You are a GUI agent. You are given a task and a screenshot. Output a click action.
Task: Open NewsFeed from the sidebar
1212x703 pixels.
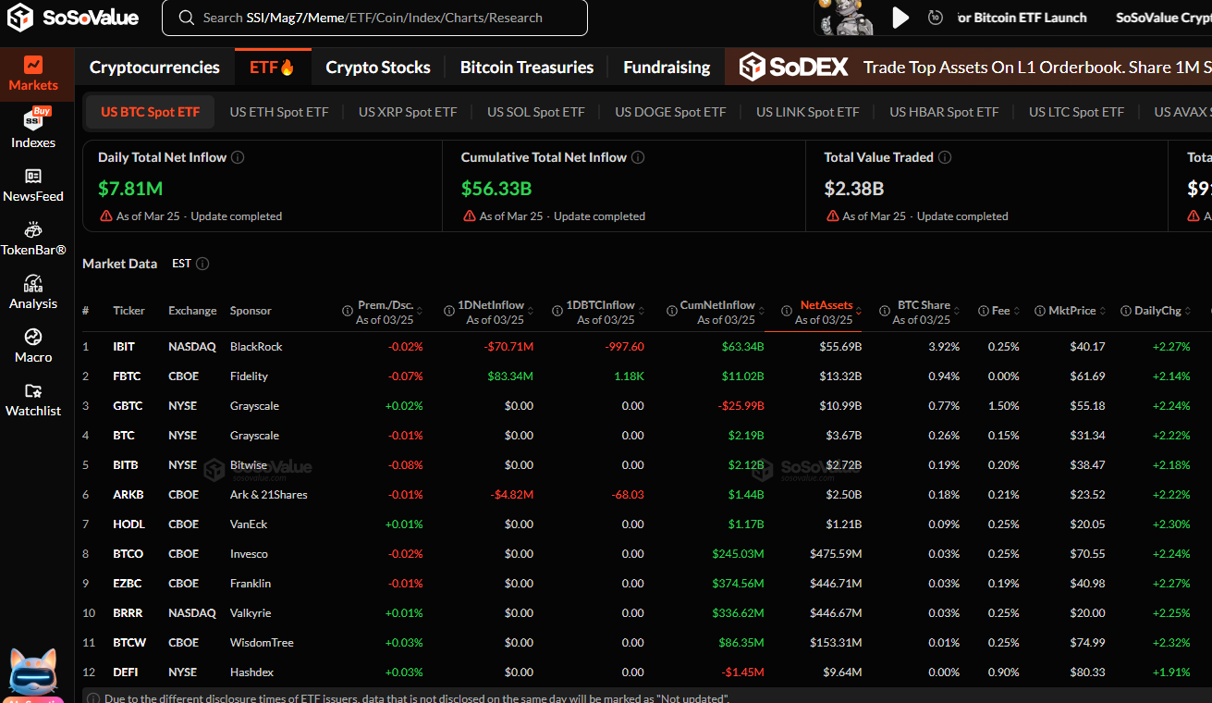tap(33, 184)
